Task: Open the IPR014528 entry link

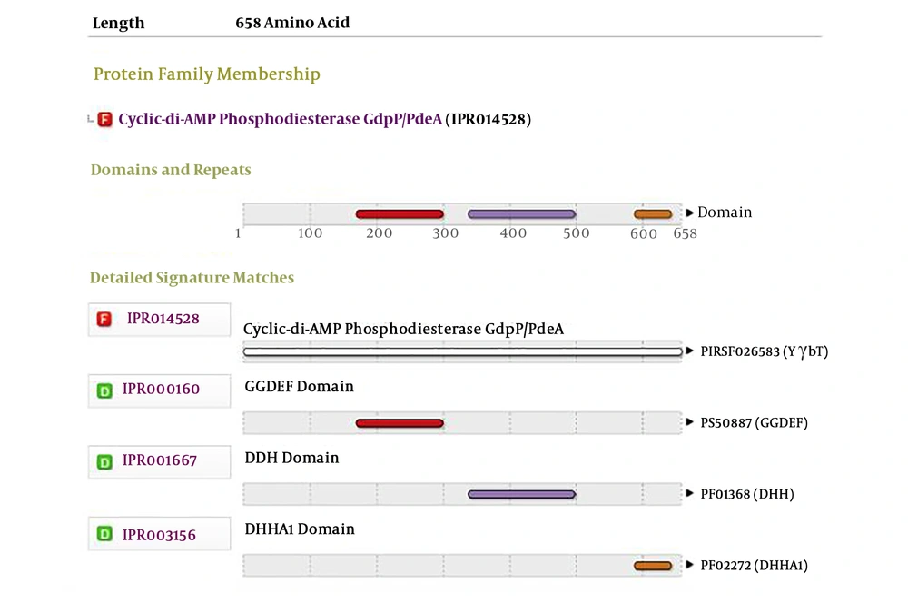Action: pyautogui.click(x=163, y=318)
